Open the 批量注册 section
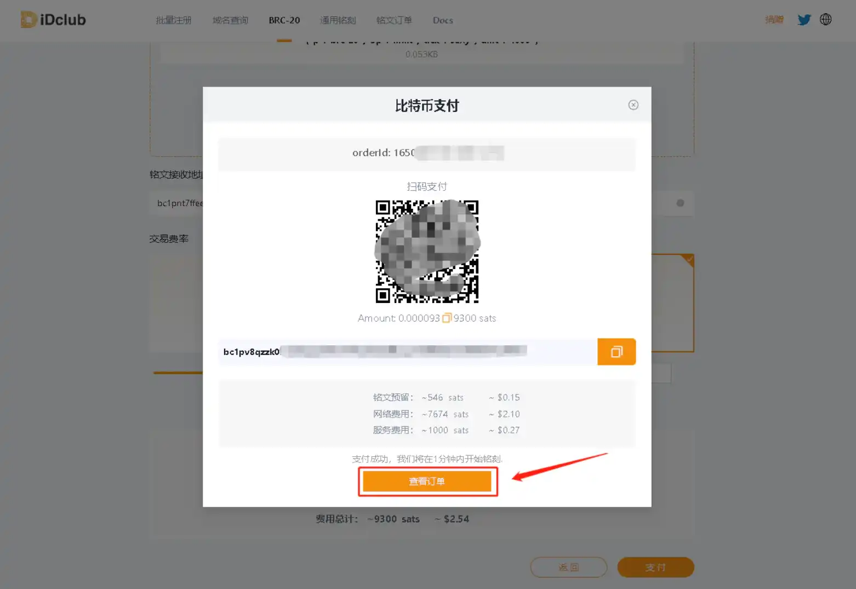856x589 pixels. [173, 20]
